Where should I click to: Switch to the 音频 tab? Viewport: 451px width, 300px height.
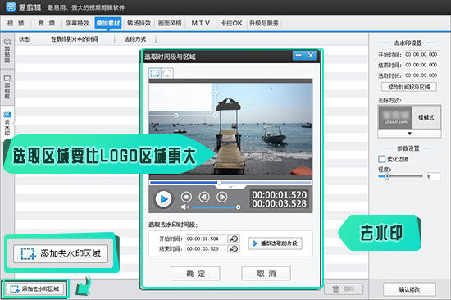coord(47,23)
